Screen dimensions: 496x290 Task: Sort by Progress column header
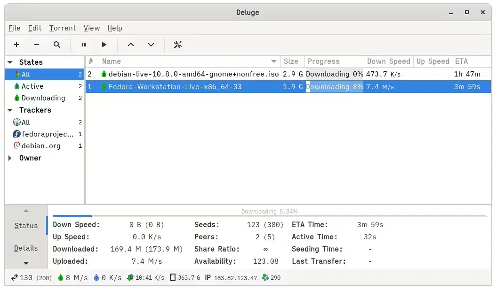[x=334, y=61]
